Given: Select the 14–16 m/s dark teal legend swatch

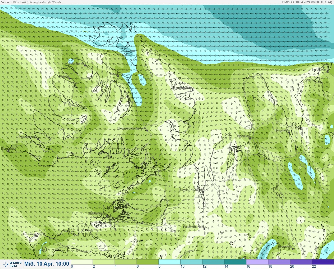Looking at the screenshot, I should coord(235,262).
